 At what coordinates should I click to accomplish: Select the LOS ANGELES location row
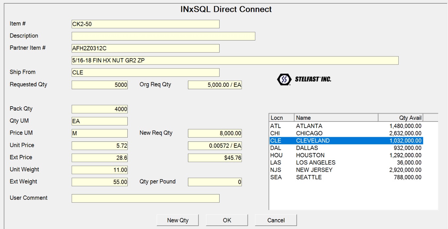[346, 163]
